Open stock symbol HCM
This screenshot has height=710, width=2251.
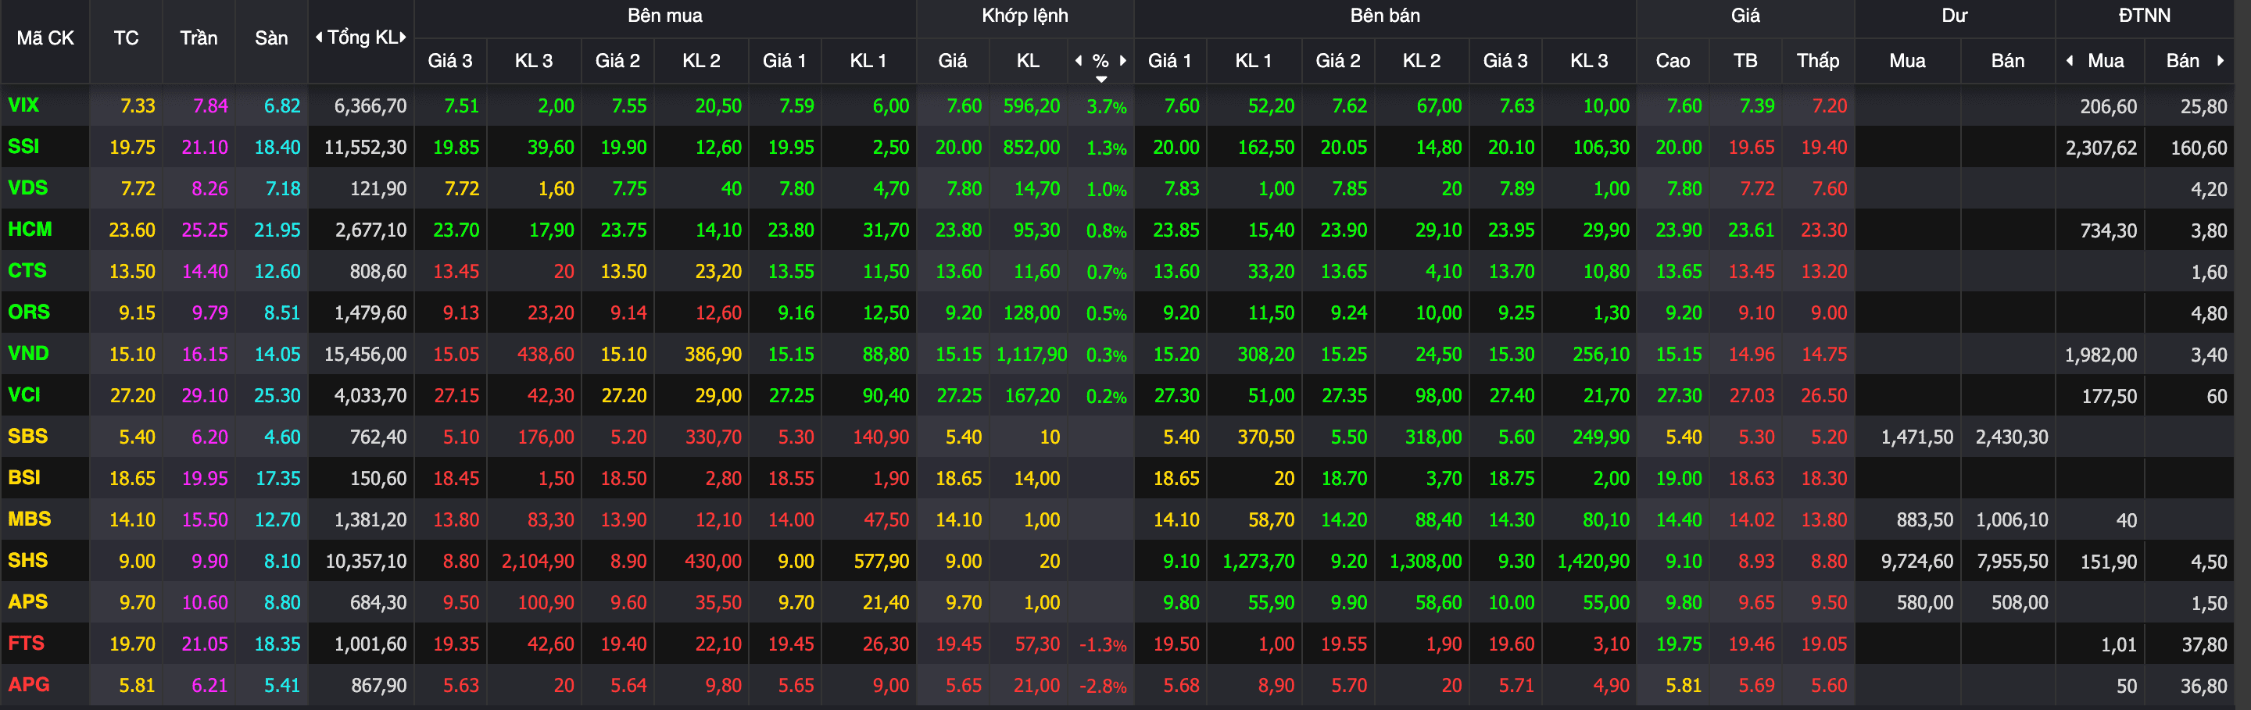30,230
